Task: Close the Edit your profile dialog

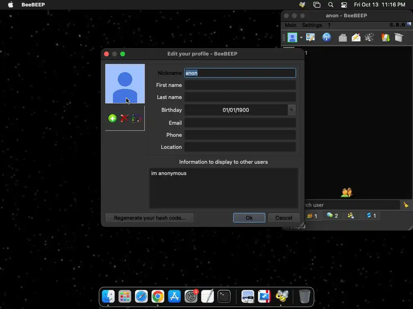Action: pyautogui.click(x=106, y=54)
